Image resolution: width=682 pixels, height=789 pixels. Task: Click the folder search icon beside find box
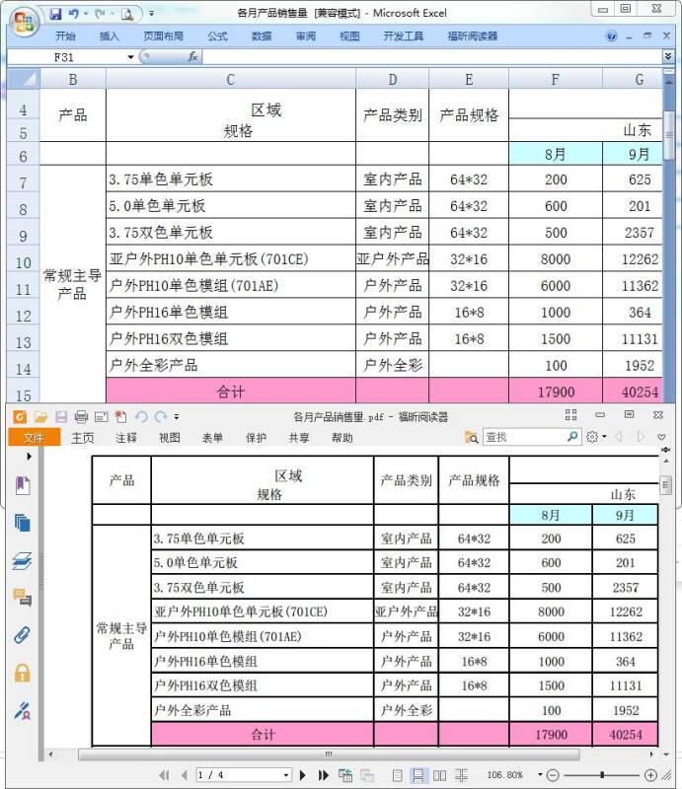472,437
